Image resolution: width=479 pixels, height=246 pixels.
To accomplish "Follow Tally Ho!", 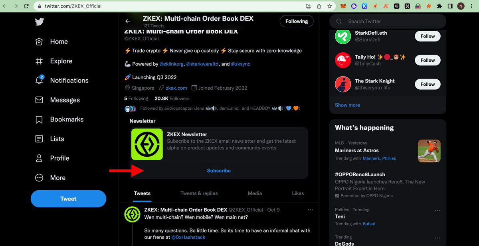I will pyautogui.click(x=428, y=60).
